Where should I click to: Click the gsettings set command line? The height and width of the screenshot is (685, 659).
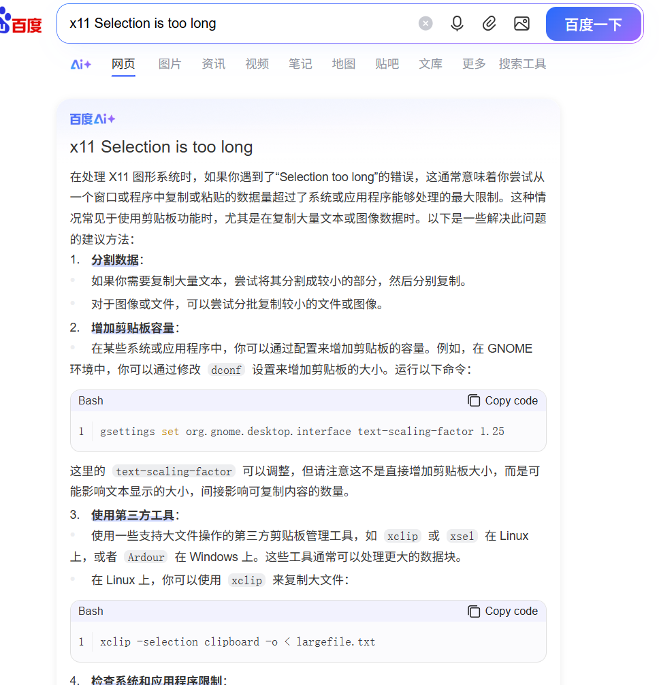(302, 432)
